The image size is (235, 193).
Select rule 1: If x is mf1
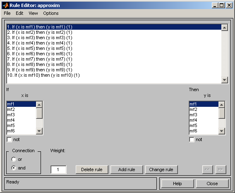[x=114, y=27]
